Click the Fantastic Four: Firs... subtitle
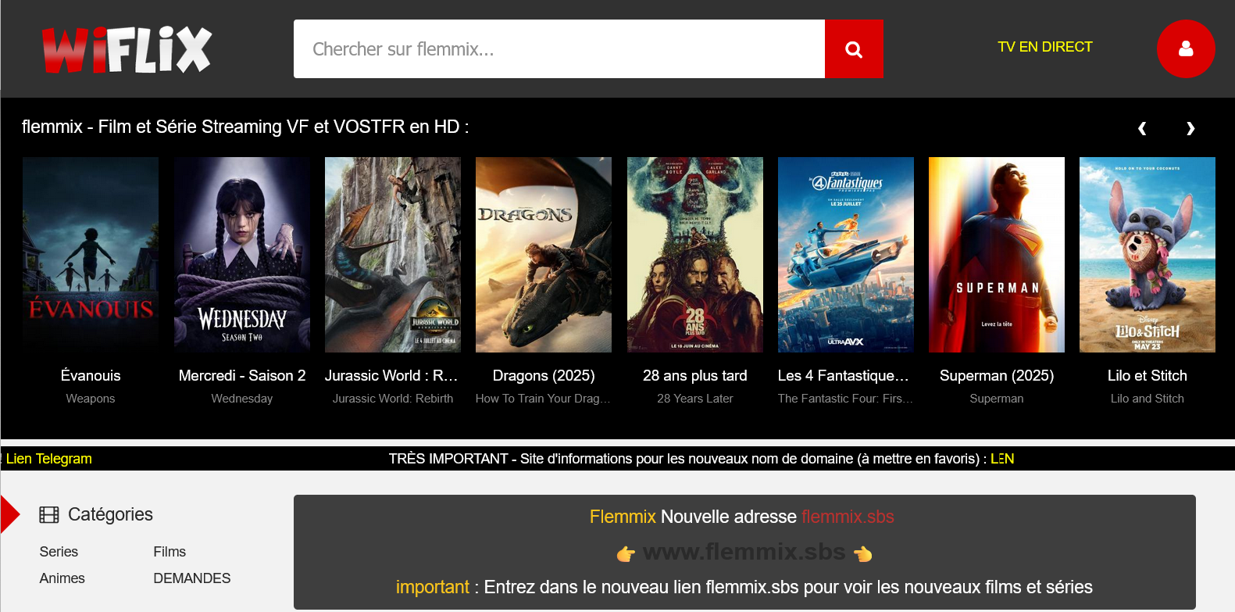This screenshot has height=612, width=1235. click(845, 399)
